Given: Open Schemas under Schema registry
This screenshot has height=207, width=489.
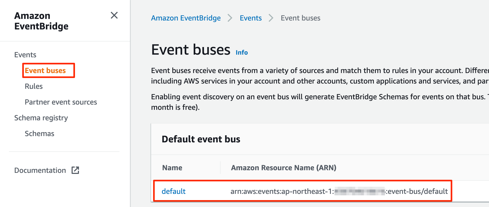Looking at the screenshot, I should [39, 133].
